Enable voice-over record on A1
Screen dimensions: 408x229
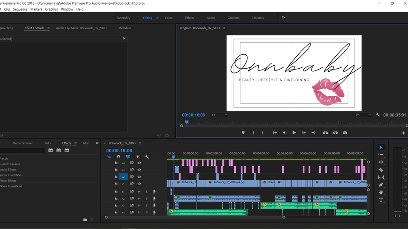coord(154,192)
